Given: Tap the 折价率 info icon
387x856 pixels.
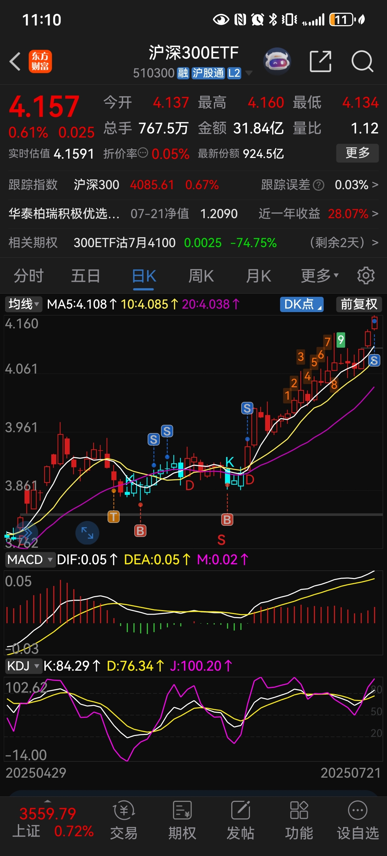Looking at the screenshot, I should (143, 153).
